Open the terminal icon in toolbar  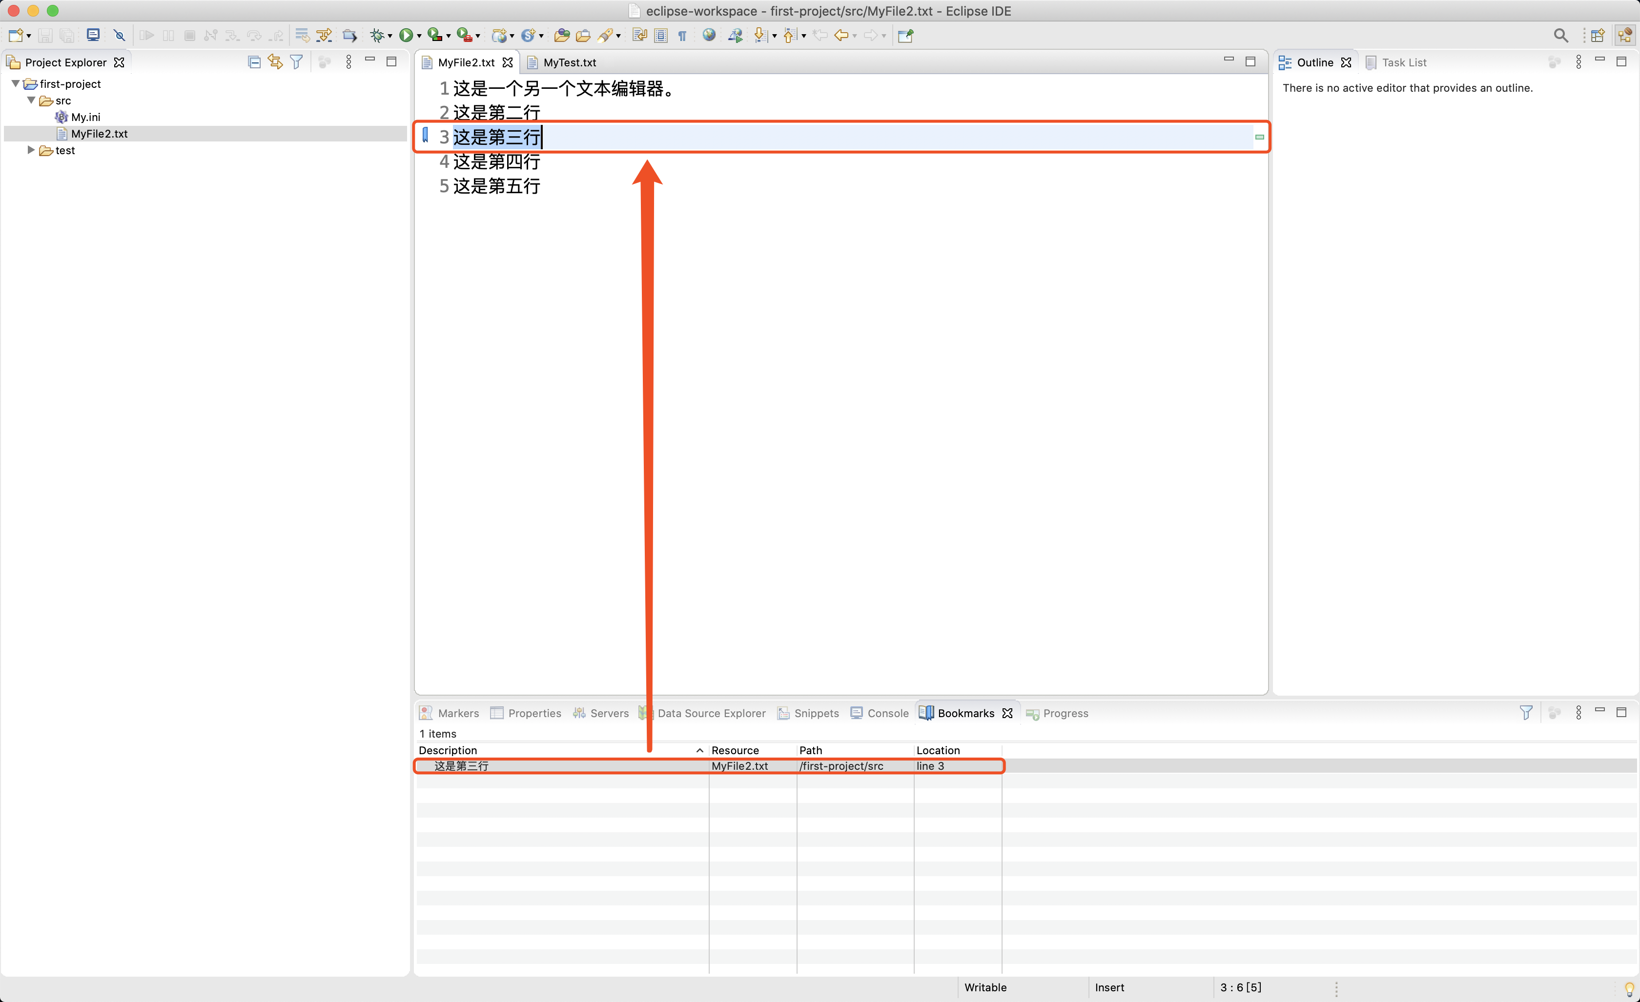(93, 35)
